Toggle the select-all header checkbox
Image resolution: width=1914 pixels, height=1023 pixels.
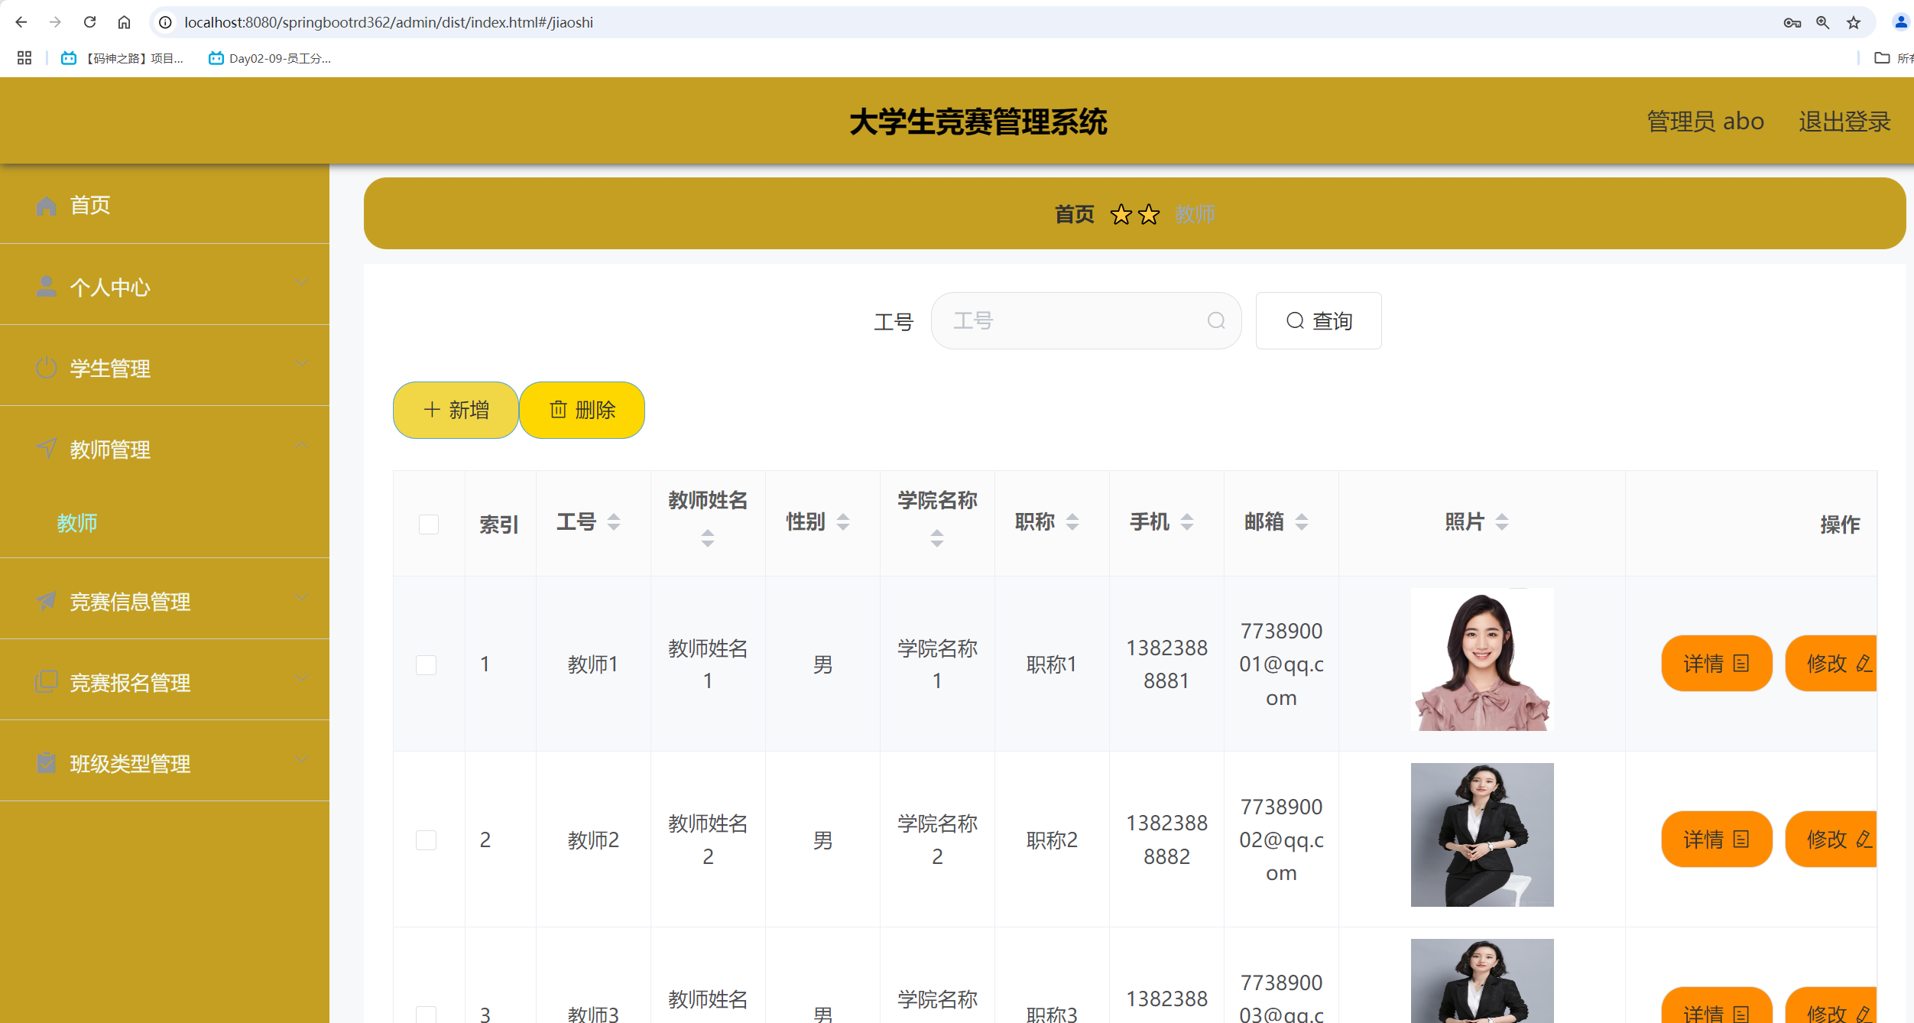coord(429,524)
